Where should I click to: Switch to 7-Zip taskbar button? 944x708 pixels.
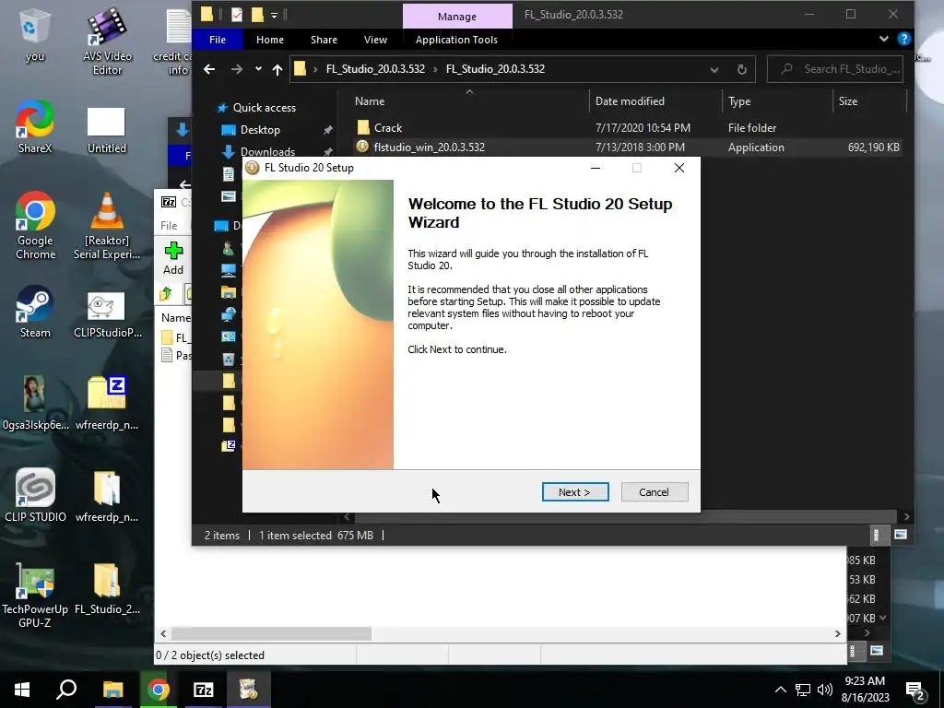pyautogui.click(x=203, y=690)
